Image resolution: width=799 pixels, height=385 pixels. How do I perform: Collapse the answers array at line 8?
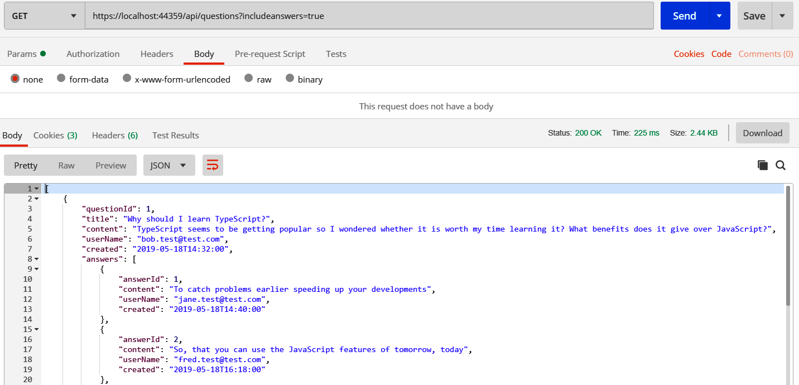tap(37, 259)
